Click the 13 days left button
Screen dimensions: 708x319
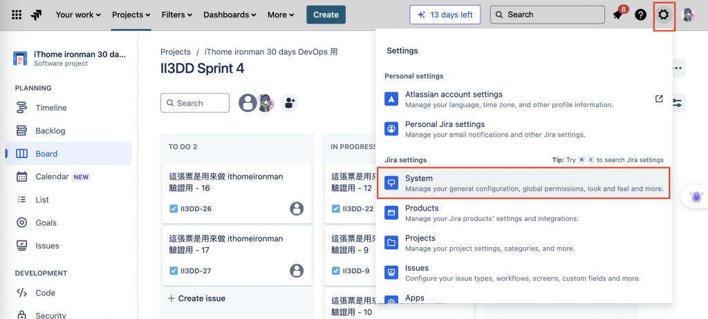pos(445,15)
